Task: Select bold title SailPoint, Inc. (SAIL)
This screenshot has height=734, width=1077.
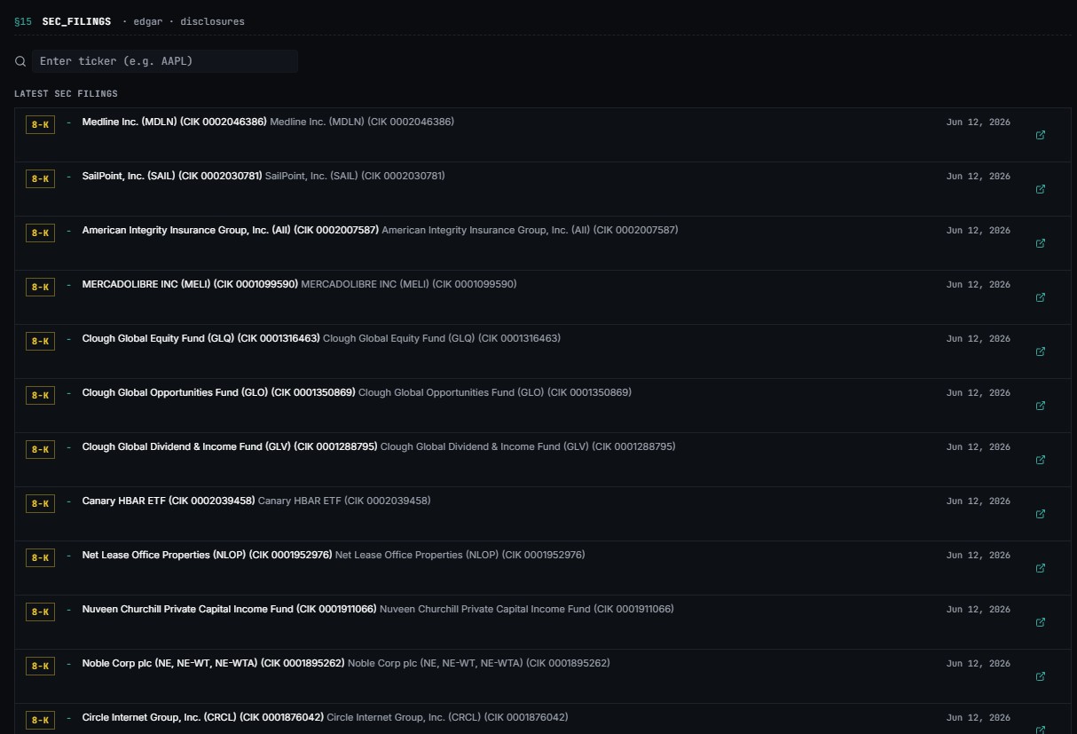Action: pyautogui.click(x=172, y=176)
